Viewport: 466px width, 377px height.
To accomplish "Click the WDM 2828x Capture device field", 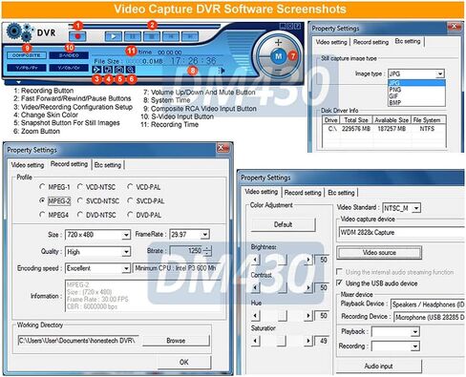I will (x=401, y=232).
